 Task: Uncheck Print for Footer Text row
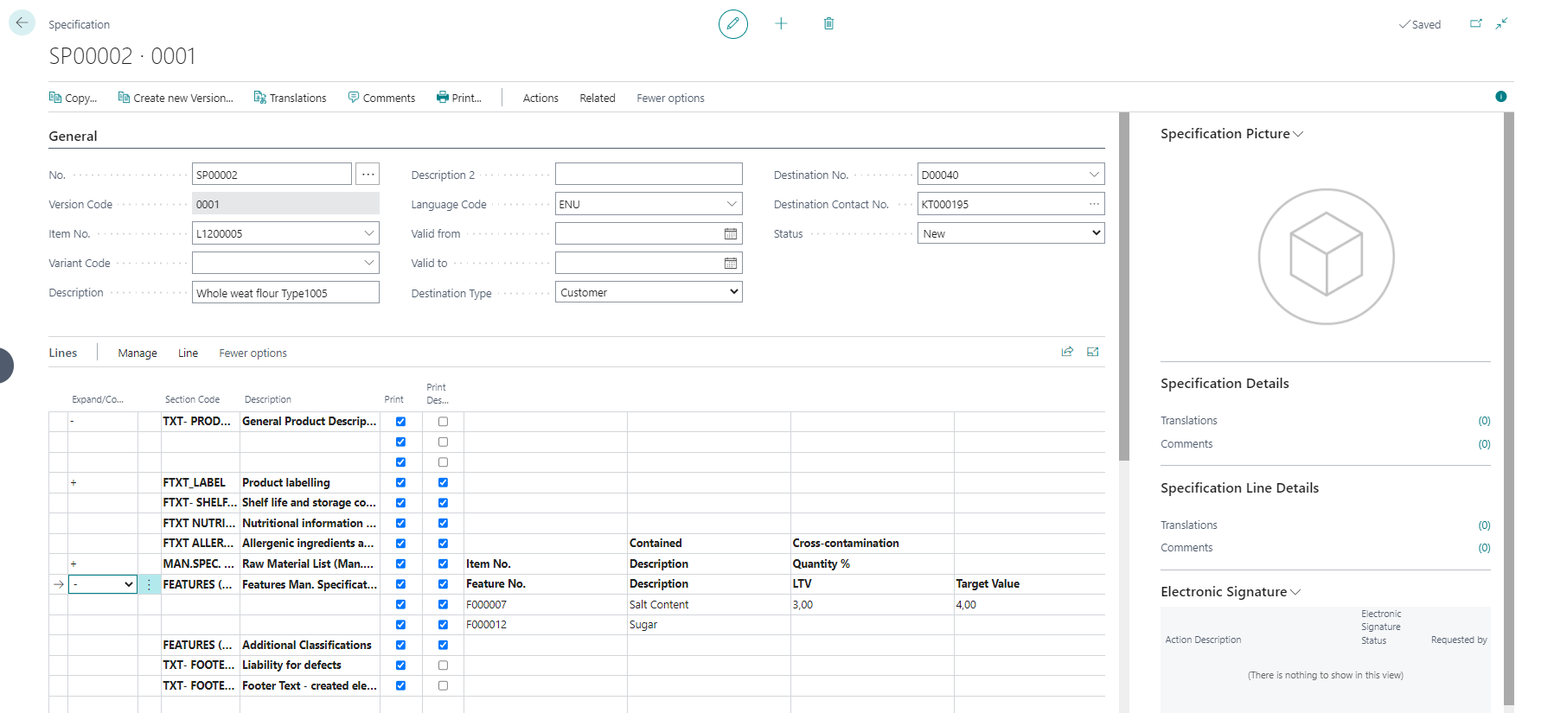tap(400, 685)
